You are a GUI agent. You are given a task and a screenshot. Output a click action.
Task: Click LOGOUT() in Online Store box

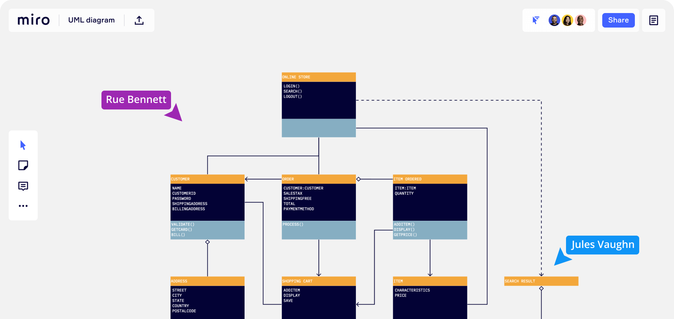[293, 96]
